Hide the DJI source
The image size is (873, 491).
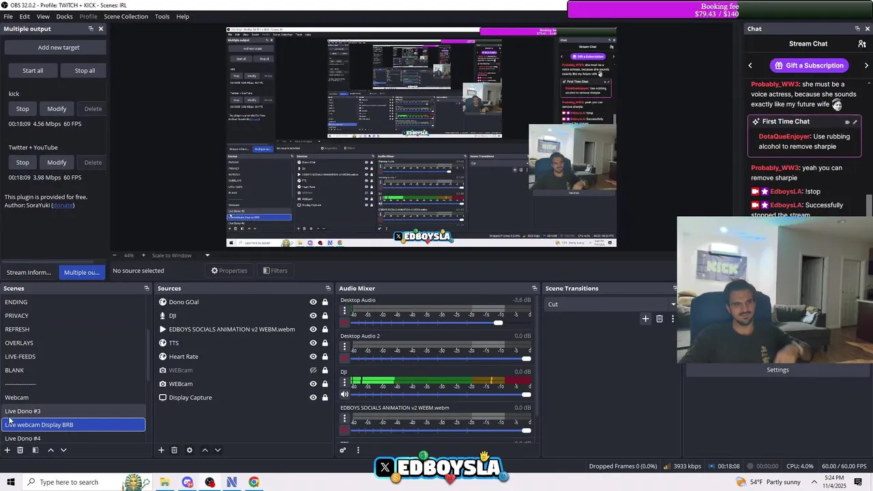coord(313,316)
